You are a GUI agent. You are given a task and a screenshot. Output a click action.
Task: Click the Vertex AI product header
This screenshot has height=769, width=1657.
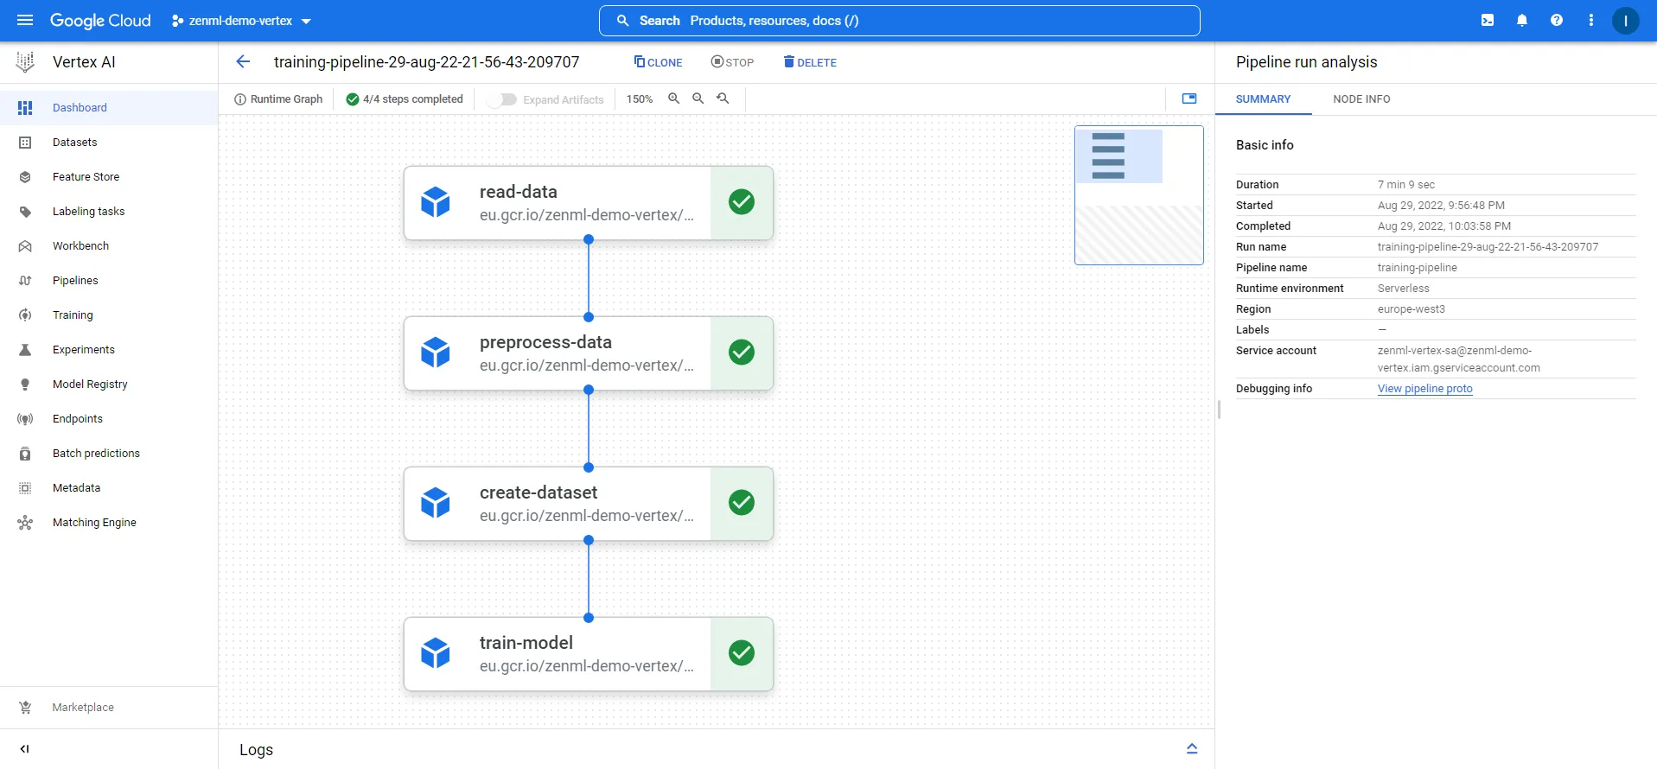pos(84,62)
